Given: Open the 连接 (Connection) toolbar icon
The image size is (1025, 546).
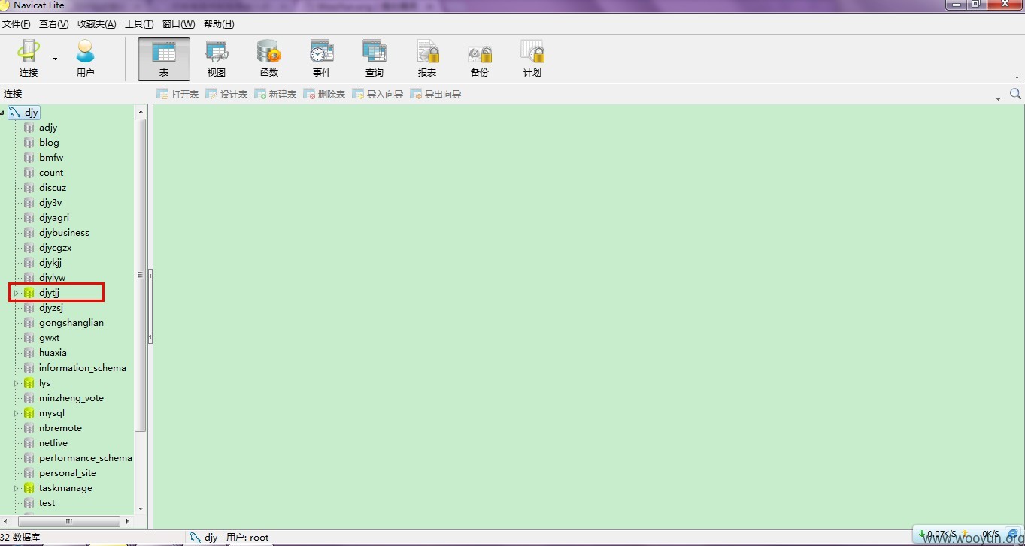Looking at the screenshot, I should point(29,59).
